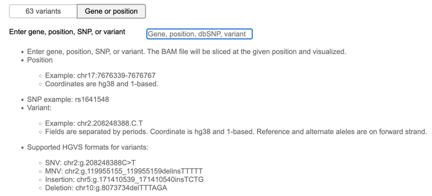Focus the gene, position, dbSNP, variant field
Screen dimensions: 432x196
(199, 34)
